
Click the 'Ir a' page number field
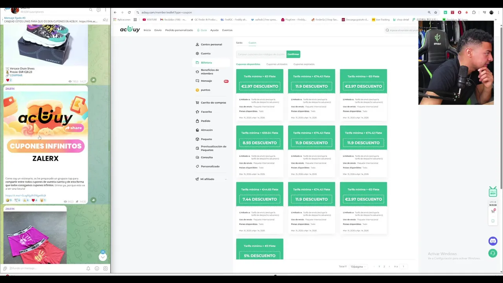click(403, 266)
